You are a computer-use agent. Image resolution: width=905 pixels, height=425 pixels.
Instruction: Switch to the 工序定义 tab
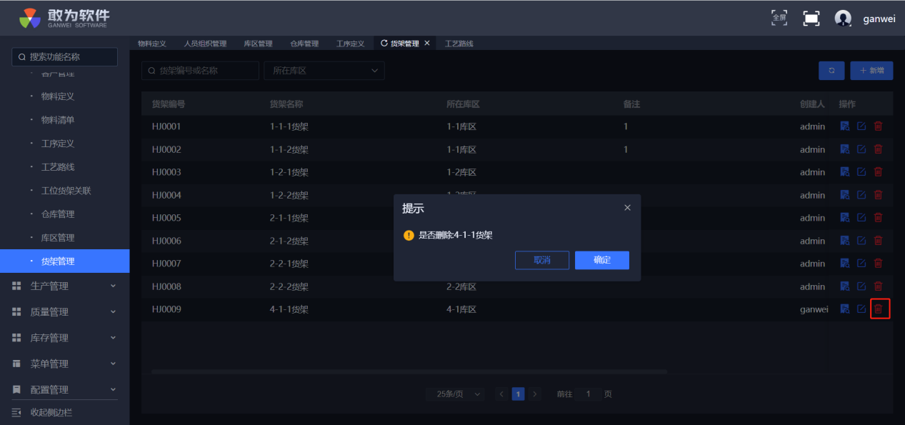click(x=351, y=44)
